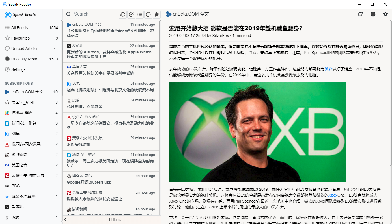Click 掘金本周最热 feed icon
Screen dimensions: 392x224
tap(7, 196)
